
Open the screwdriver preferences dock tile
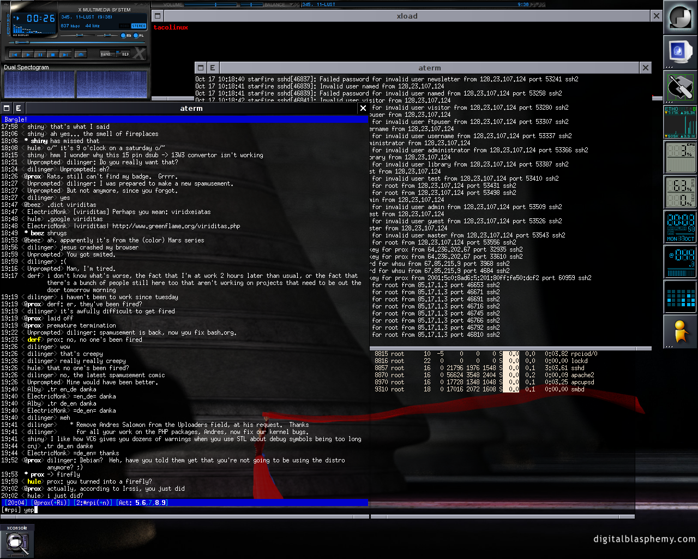(x=681, y=87)
